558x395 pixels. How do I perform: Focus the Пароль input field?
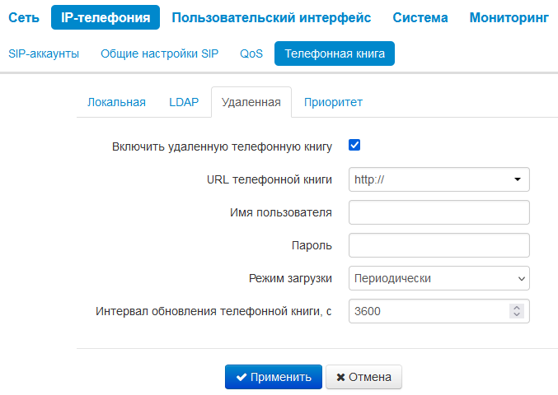click(438, 245)
